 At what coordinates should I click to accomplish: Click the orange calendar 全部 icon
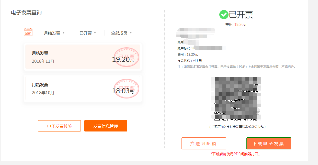point(28,32)
